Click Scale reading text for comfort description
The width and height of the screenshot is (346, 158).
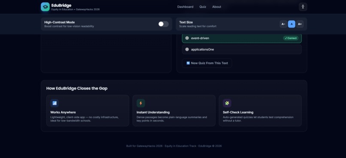tap(198, 26)
